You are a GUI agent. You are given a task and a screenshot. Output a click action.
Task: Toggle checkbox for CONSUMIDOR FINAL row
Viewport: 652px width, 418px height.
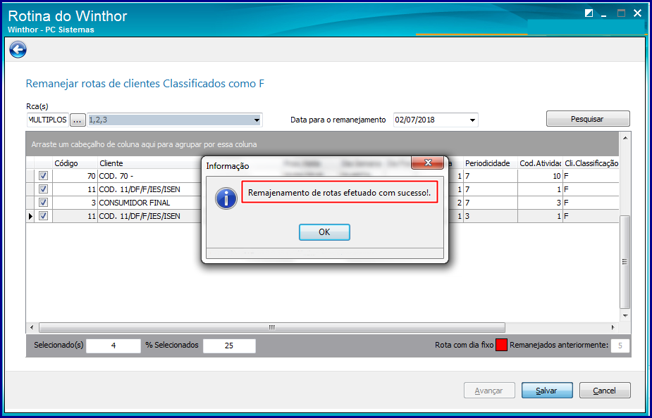click(43, 203)
